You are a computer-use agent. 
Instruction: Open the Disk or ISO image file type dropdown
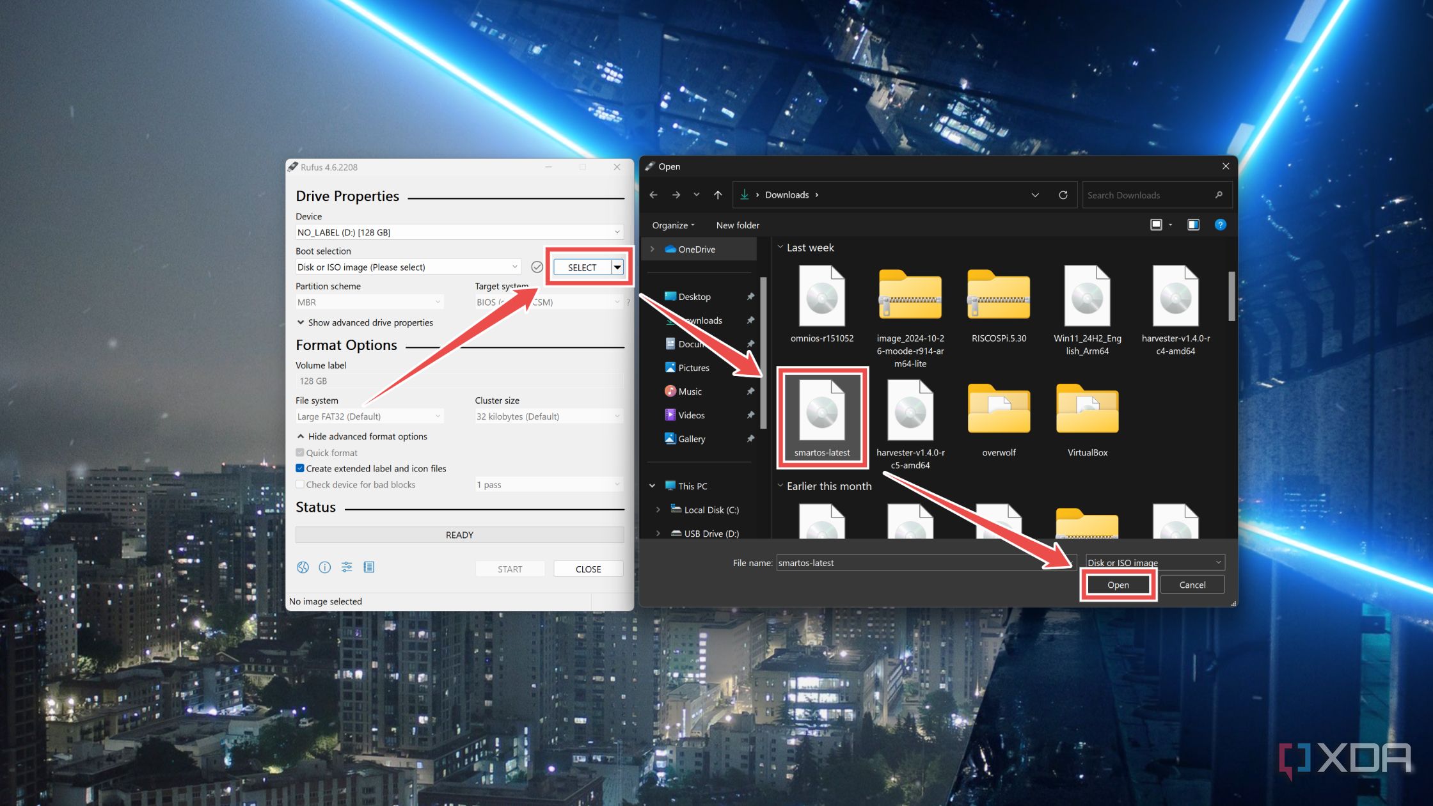[x=1217, y=562]
